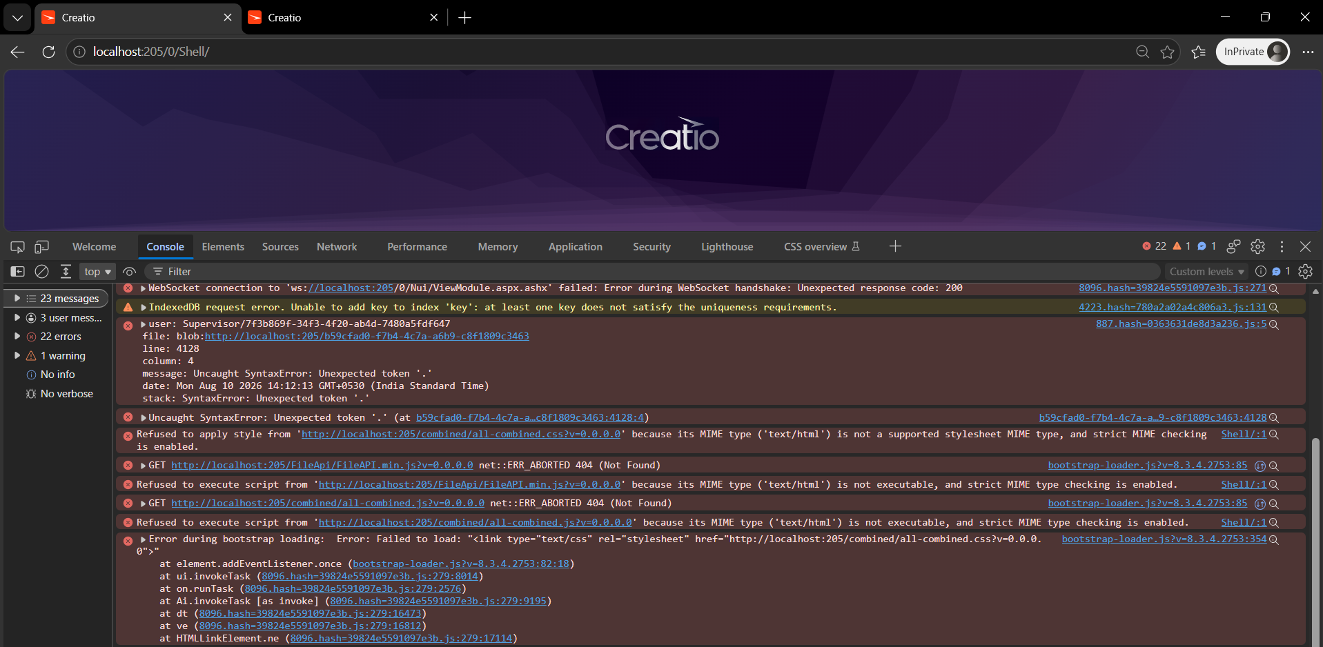Open the Inspect element picker tool
The height and width of the screenshot is (647, 1323).
coord(17,247)
